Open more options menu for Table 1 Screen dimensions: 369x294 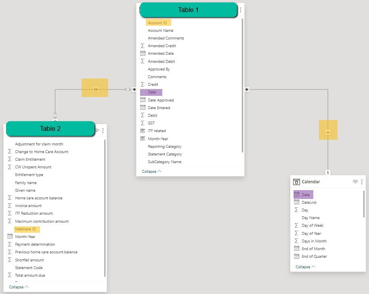pos(240,10)
